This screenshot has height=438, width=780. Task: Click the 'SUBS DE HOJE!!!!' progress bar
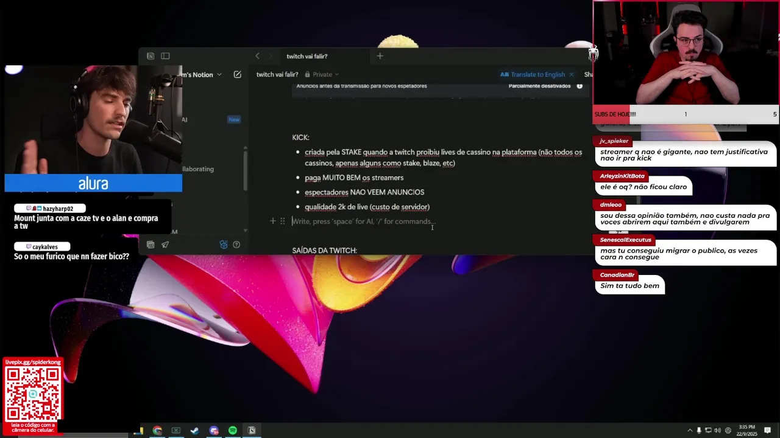(x=686, y=114)
